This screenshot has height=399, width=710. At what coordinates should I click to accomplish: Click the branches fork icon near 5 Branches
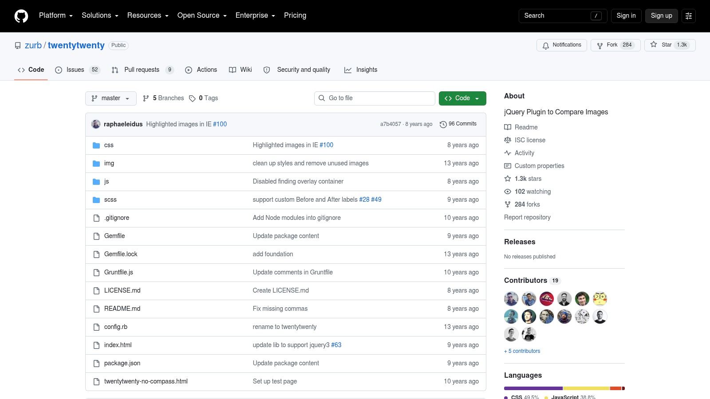146,98
